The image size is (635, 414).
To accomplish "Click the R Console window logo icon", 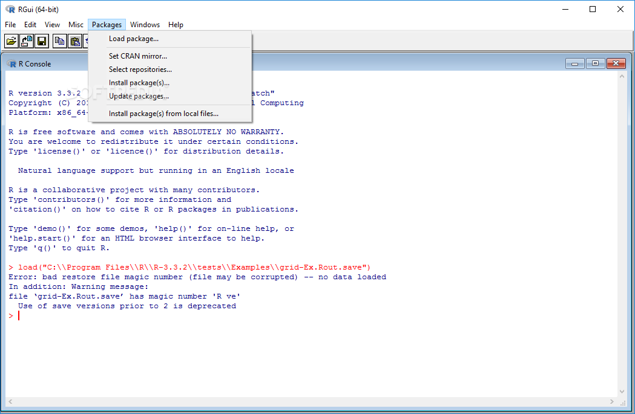I will [12, 64].
